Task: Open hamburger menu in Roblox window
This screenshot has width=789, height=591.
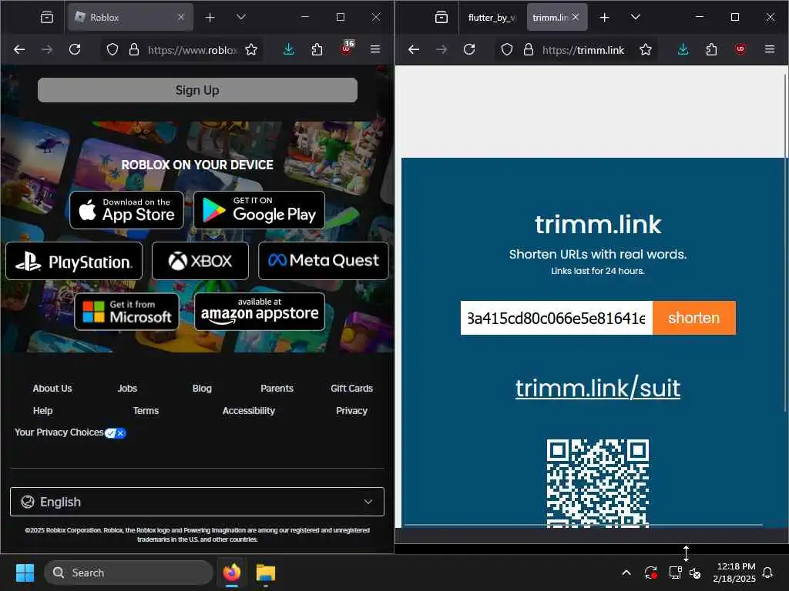Action: [x=375, y=49]
